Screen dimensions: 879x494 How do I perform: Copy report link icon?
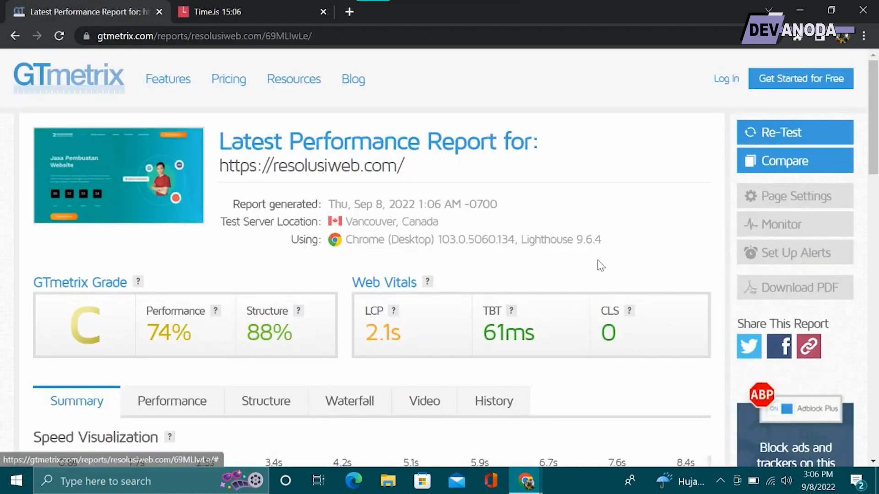(808, 346)
